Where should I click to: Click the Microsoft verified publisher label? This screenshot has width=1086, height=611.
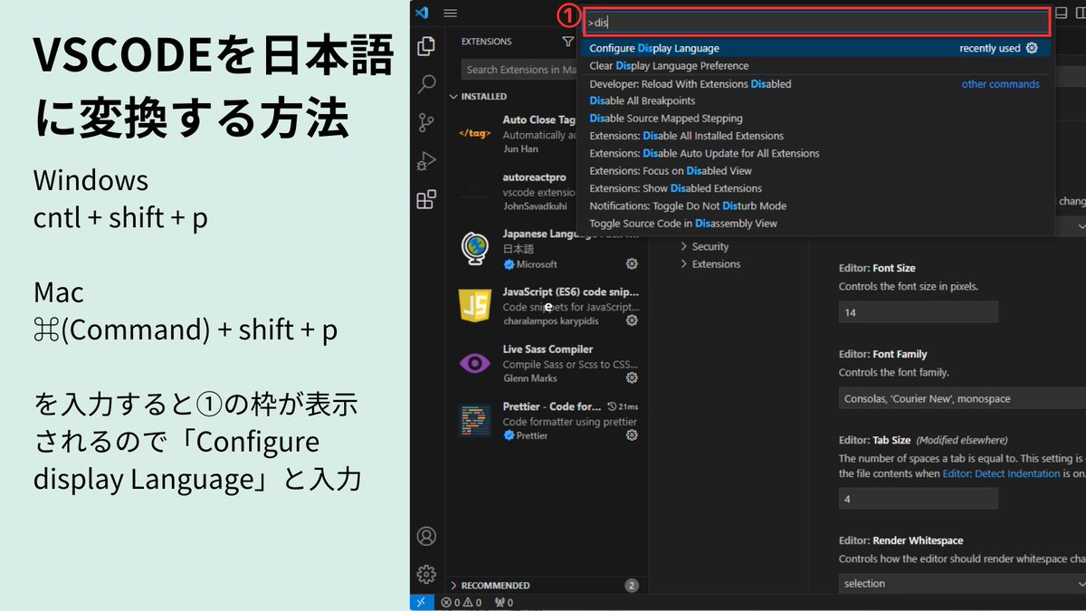tap(530, 264)
